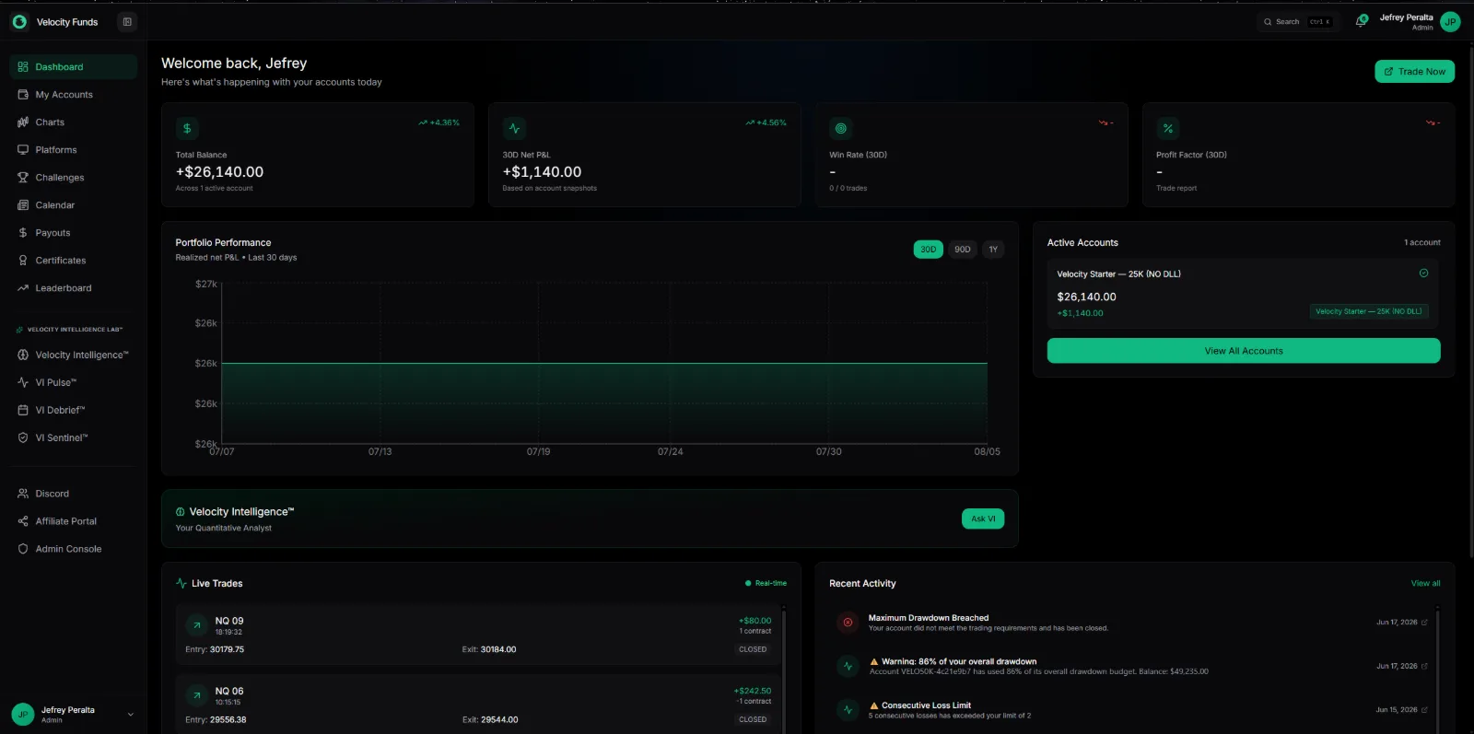Image resolution: width=1474 pixels, height=734 pixels.
Task: Collapse the sidebar with the panel toggle icon
Action: (127, 22)
